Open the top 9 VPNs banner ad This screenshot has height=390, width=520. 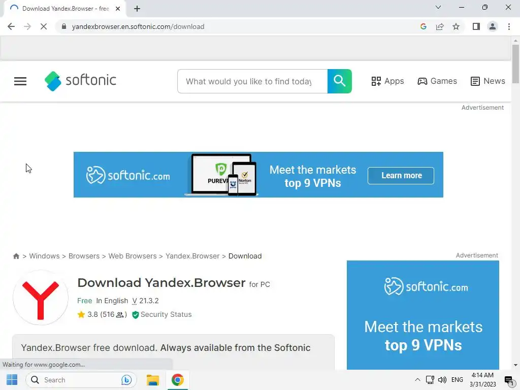pyautogui.click(x=258, y=175)
